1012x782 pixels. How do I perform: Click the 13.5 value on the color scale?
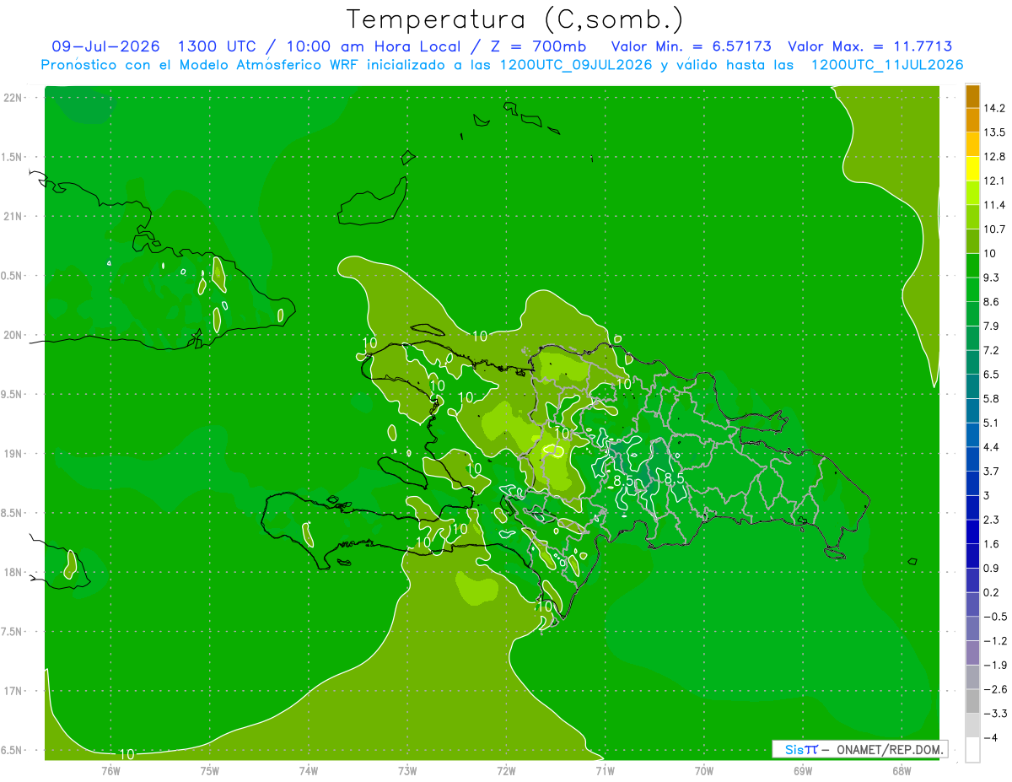click(x=994, y=132)
